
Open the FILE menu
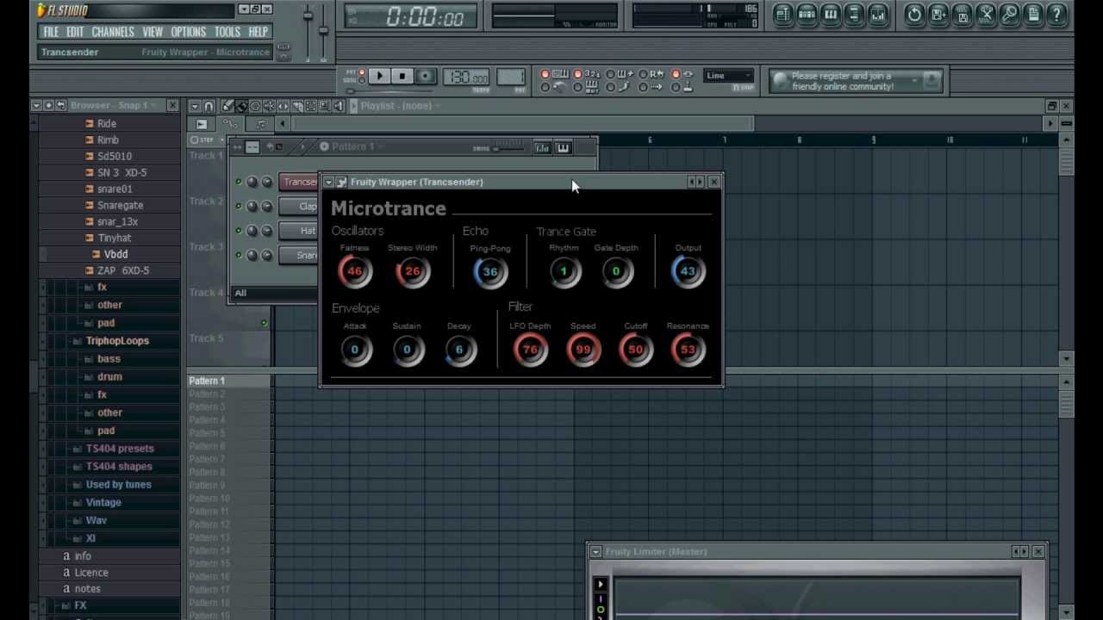51,32
